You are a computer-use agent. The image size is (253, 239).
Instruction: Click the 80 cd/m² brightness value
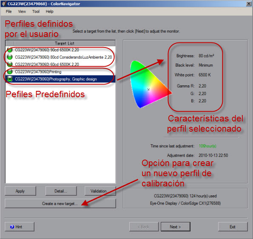(206, 56)
